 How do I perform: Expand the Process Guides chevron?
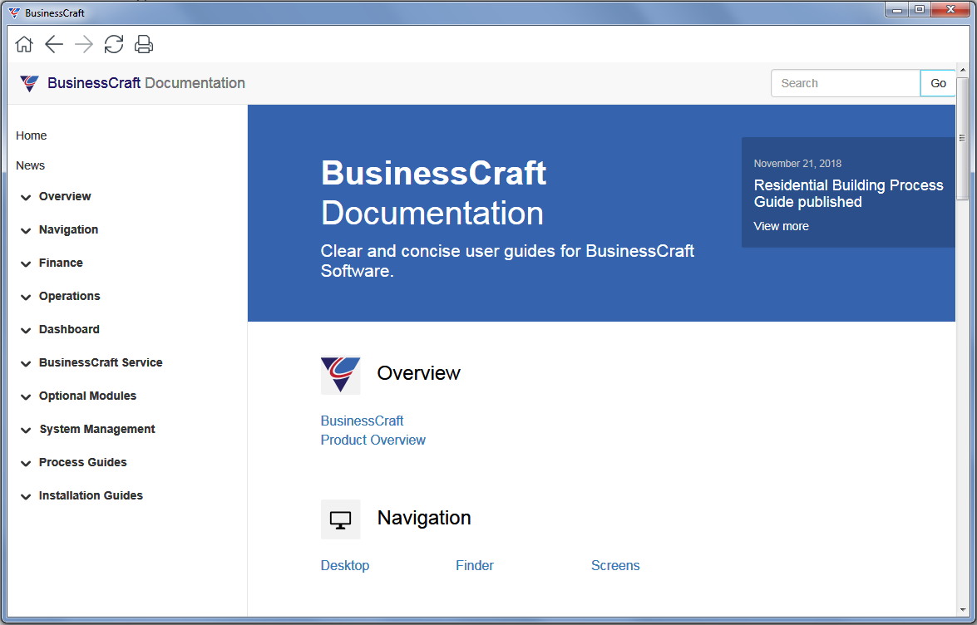click(x=26, y=463)
